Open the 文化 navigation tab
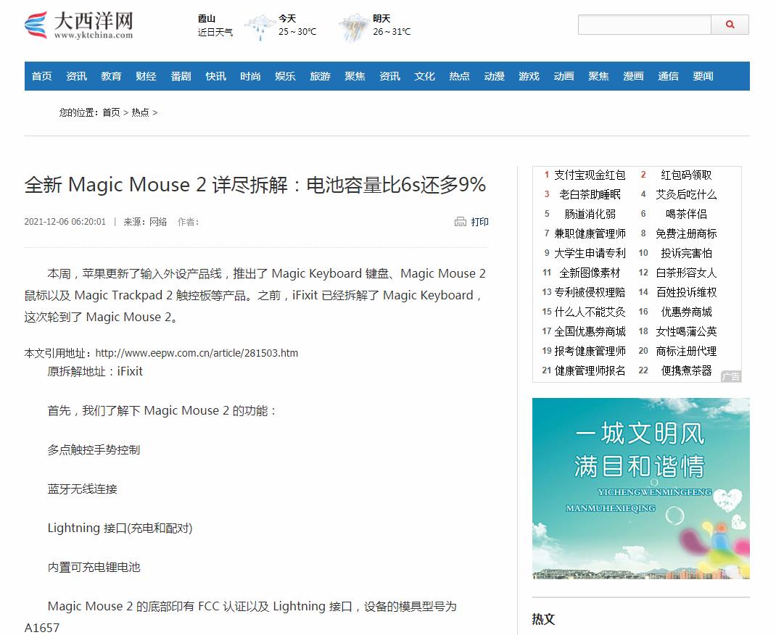Viewport: 776px width, 635px height. (424, 76)
